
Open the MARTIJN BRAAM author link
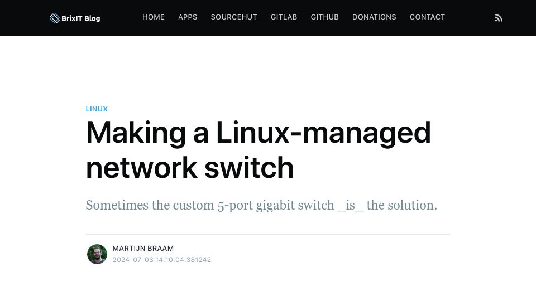tap(143, 249)
